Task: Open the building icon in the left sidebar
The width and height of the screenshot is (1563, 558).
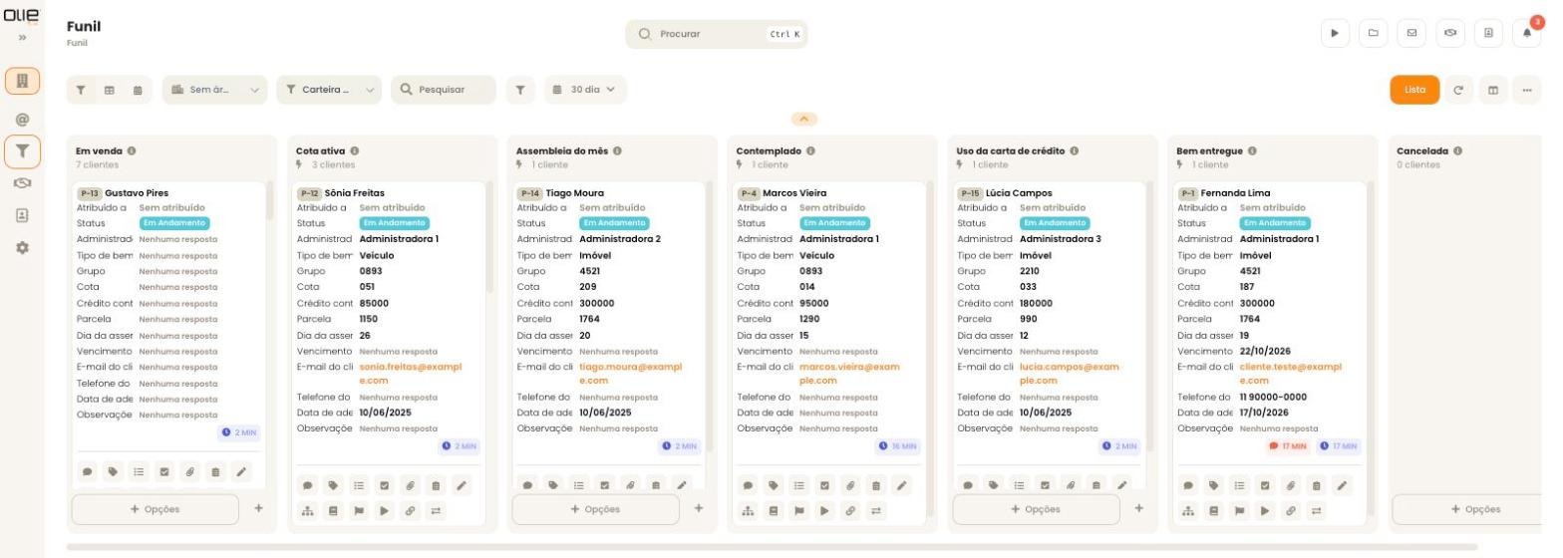Action: click(22, 81)
